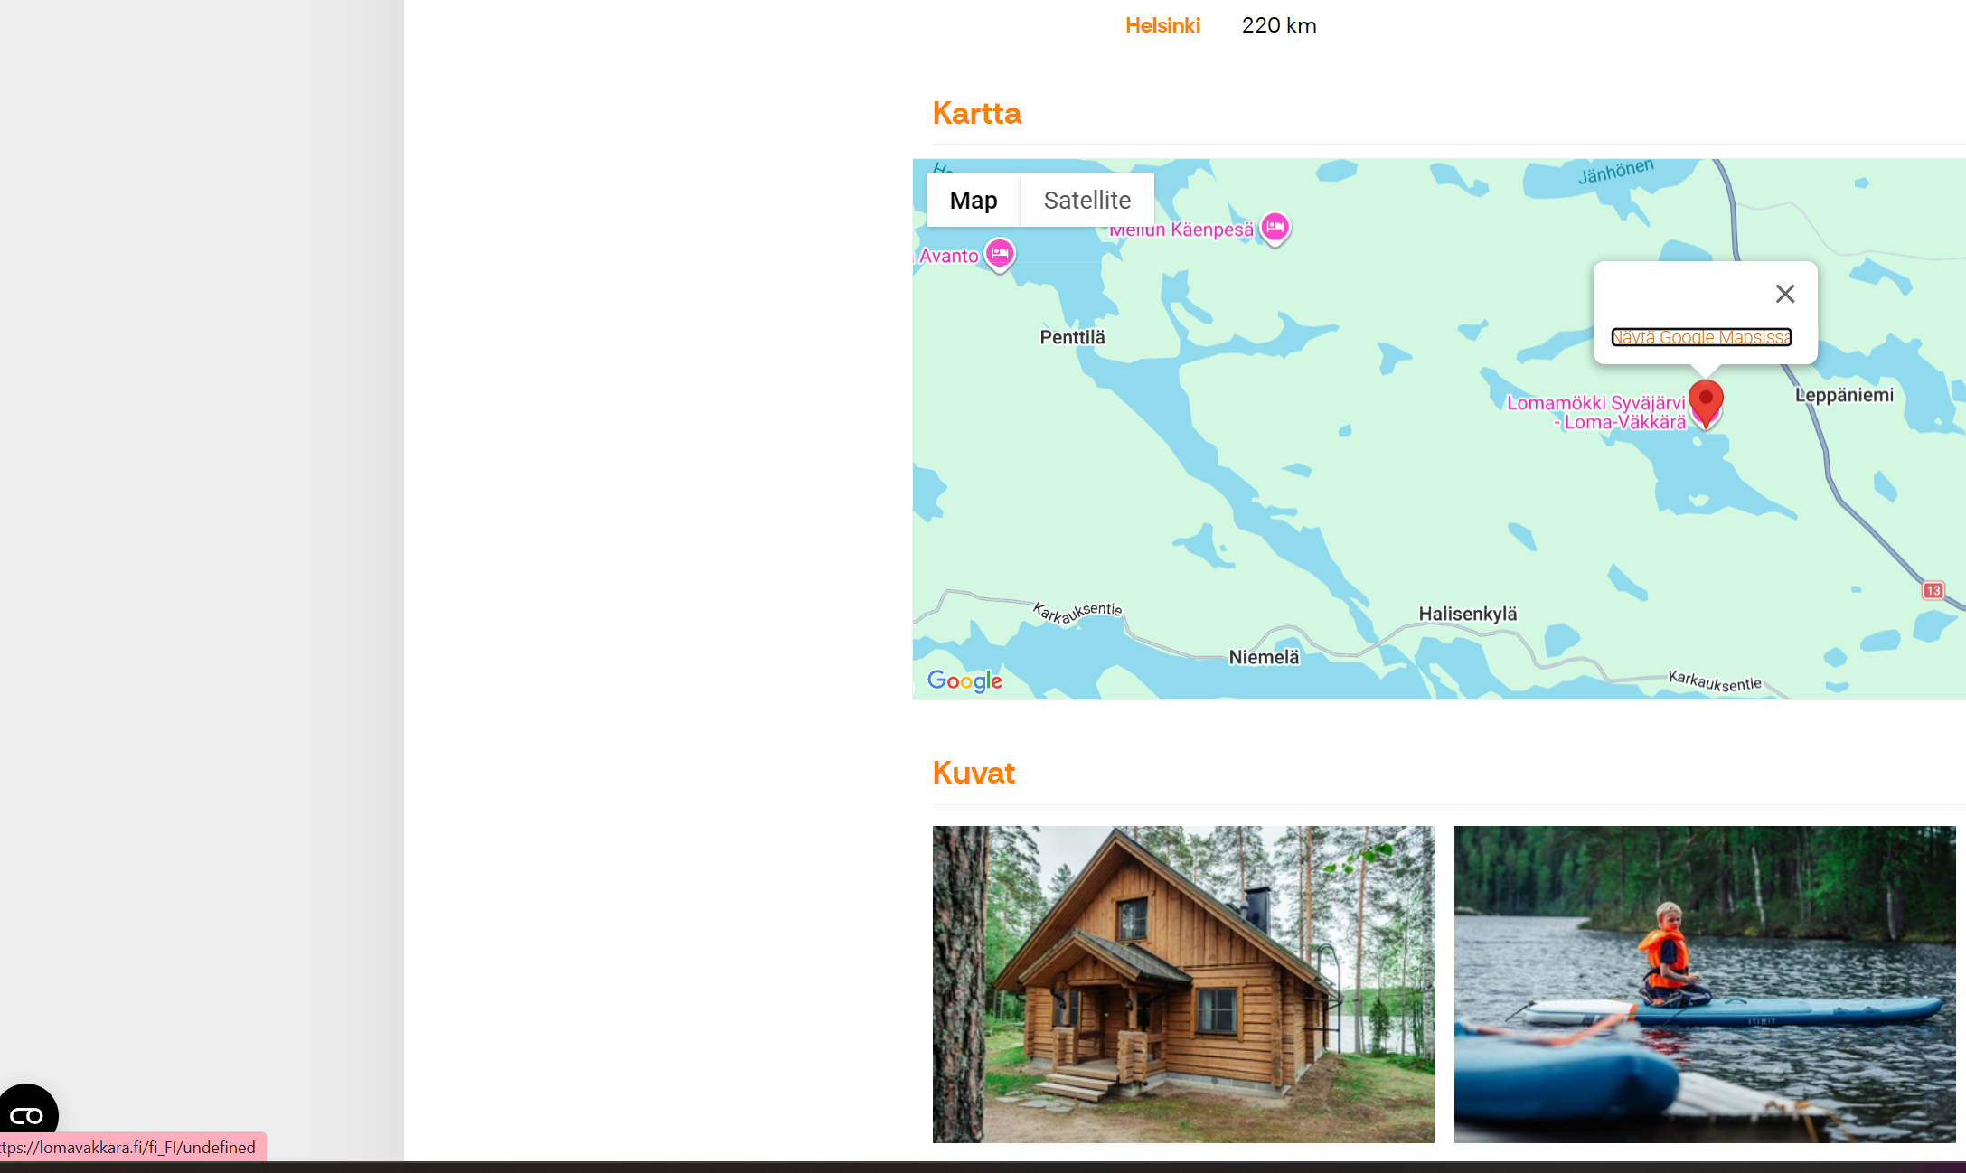
Task: Open the log cabin photo thumbnail
Action: [1183, 984]
